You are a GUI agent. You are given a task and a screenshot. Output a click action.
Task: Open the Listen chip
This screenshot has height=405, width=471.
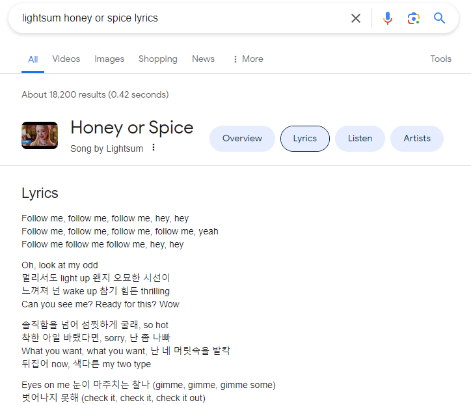point(360,139)
